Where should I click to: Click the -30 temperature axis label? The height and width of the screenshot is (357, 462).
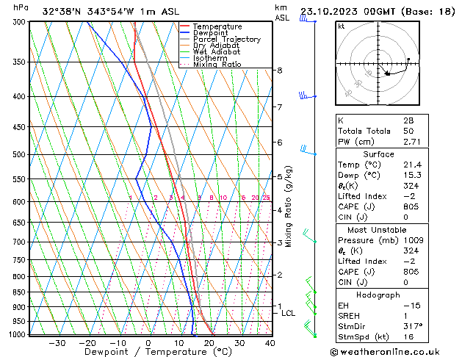click(x=57, y=344)
